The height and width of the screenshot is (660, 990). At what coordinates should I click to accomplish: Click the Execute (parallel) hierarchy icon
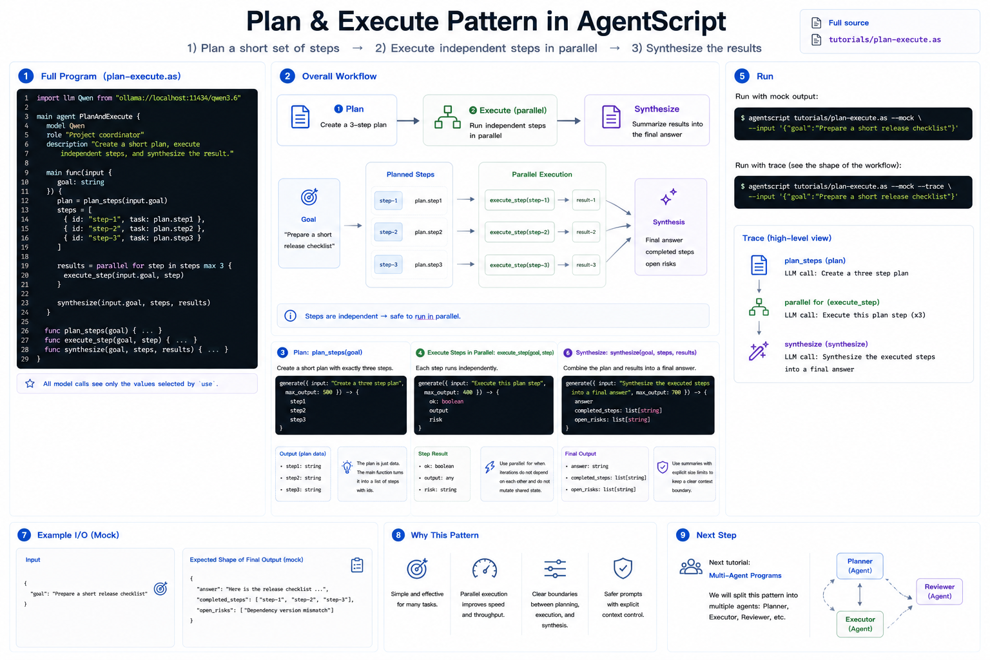tap(447, 117)
